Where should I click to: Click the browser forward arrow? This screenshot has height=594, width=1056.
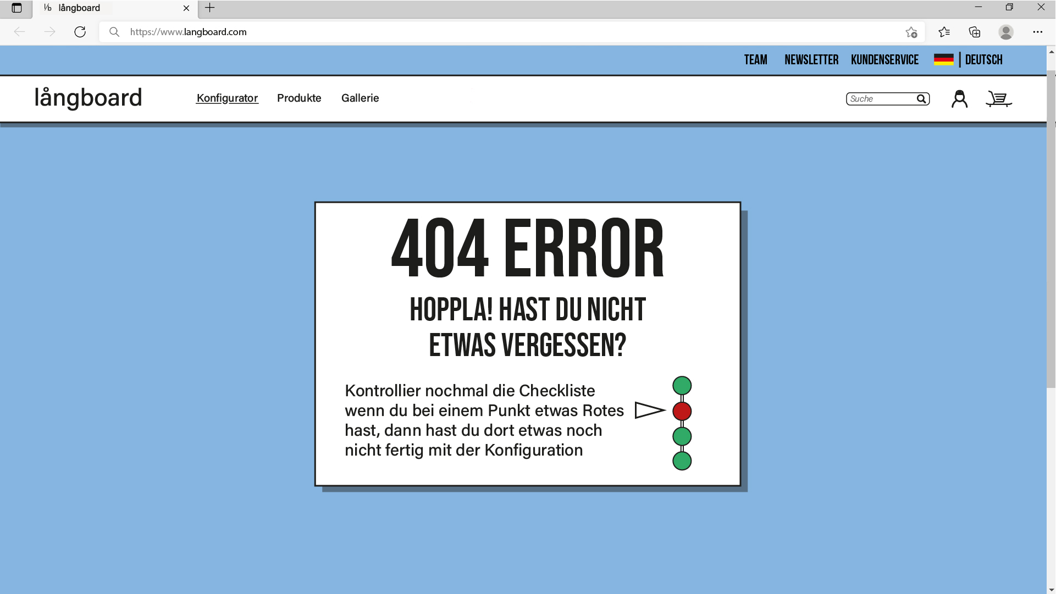tap(49, 32)
